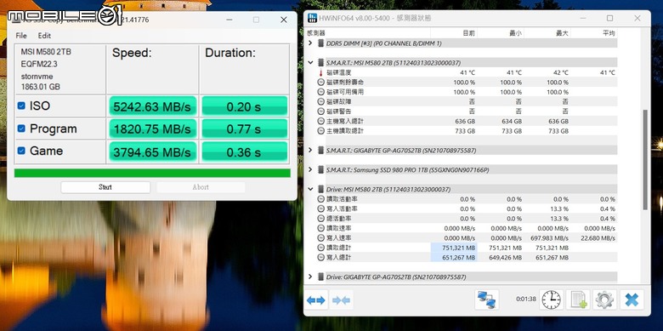The height and width of the screenshot is (331, 663).
Task: Click the 636 GB current host writes value
Action: point(465,122)
